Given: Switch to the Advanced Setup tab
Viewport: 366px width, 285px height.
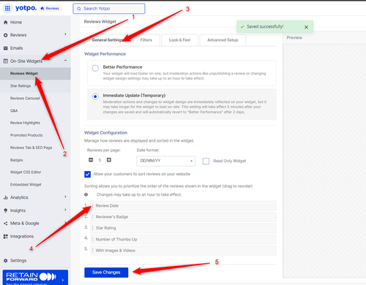Looking at the screenshot, I should click(x=223, y=40).
